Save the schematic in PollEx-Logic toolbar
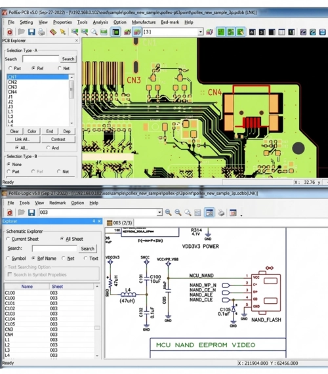328x374 pixels. click(x=31, y=213)
